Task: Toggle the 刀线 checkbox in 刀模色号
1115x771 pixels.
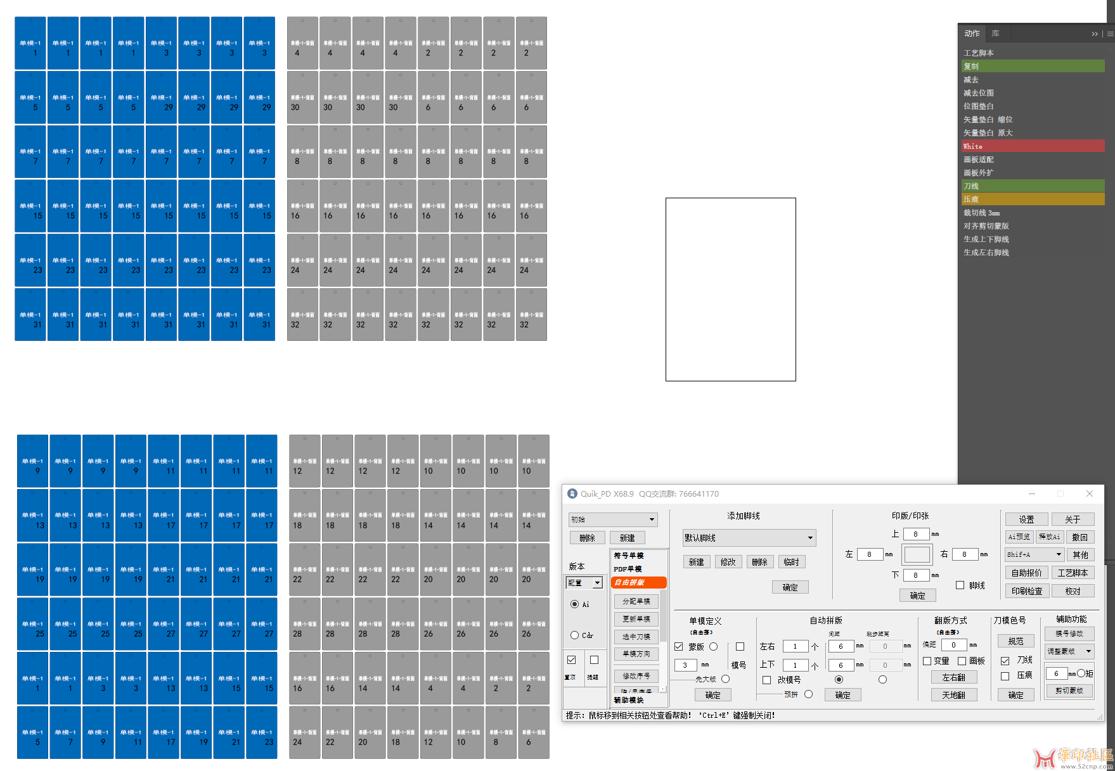Action: click(x=1005, y=661)
